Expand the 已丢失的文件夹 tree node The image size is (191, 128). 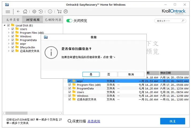point(9,51)
